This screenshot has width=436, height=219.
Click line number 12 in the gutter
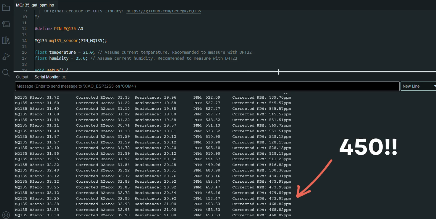pos(24,29)
